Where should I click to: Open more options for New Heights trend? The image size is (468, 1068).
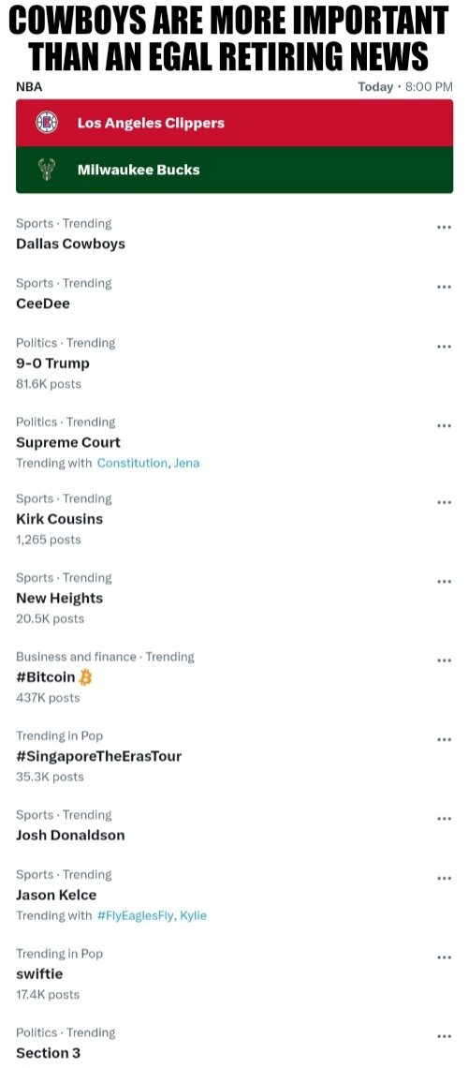(x=444, y=581)
